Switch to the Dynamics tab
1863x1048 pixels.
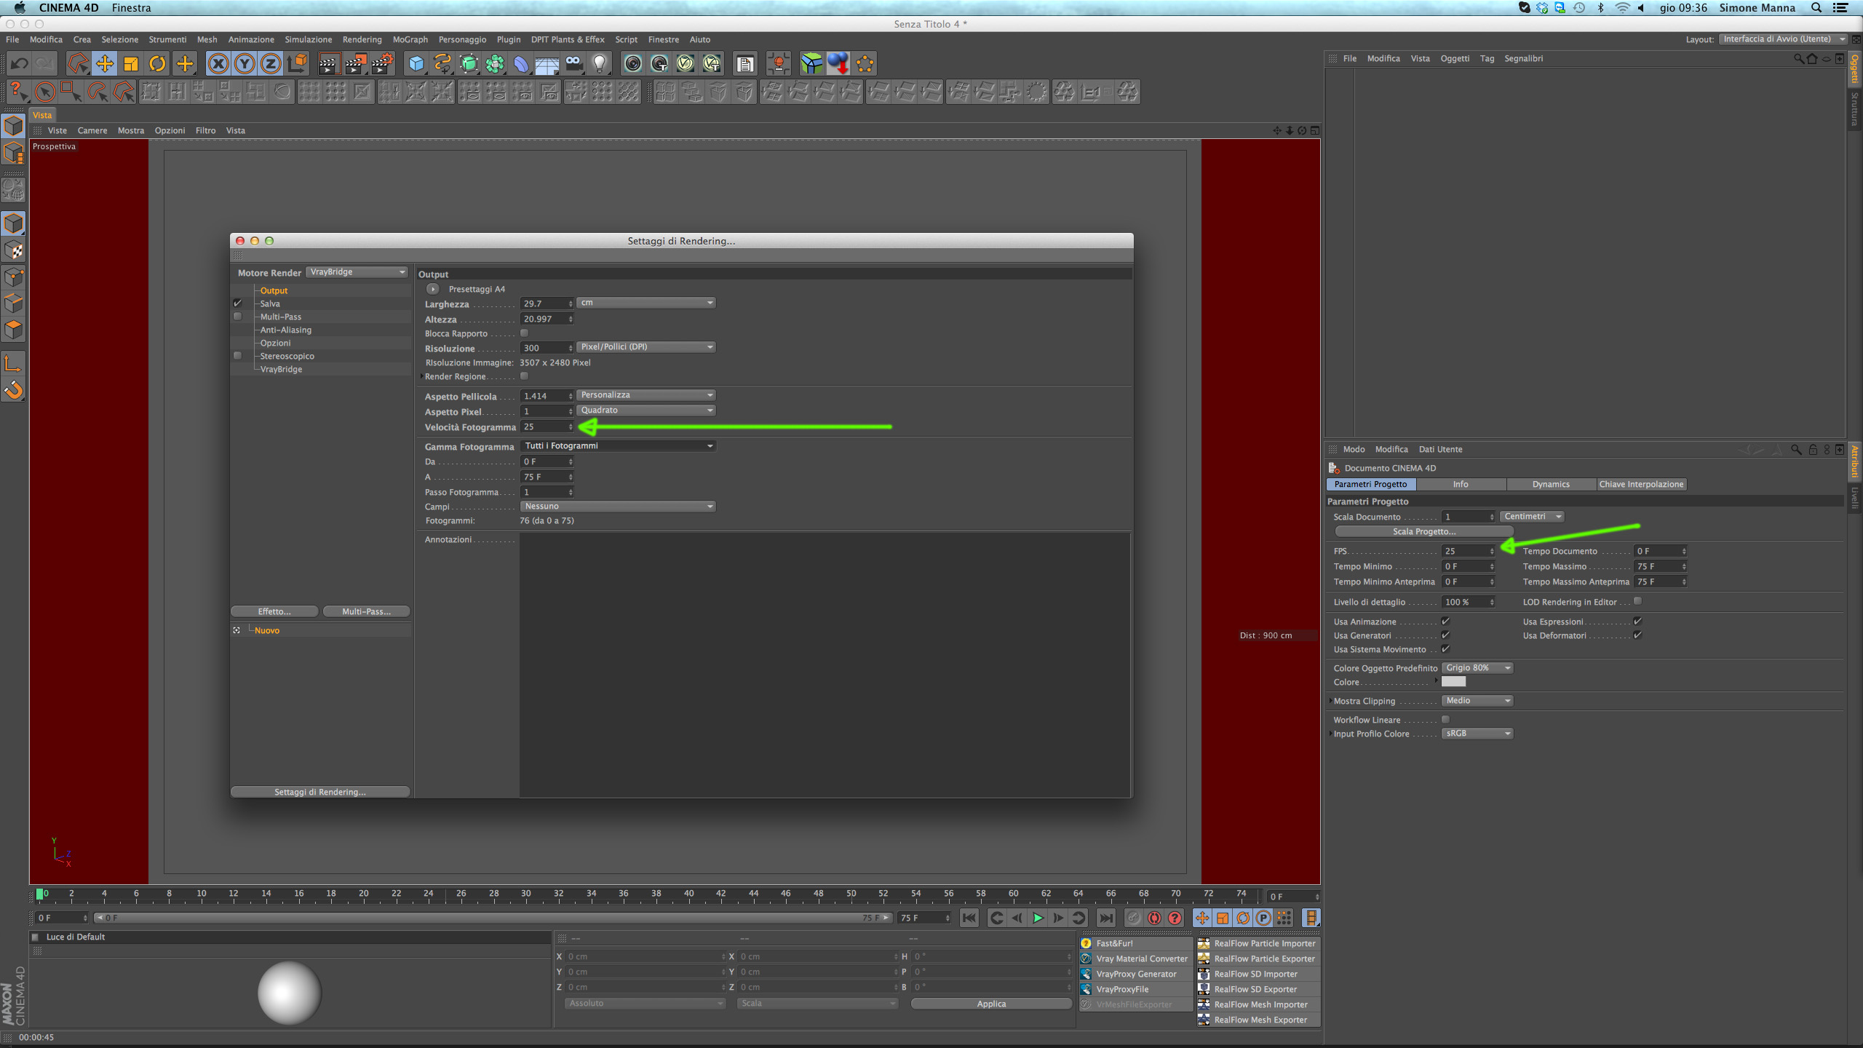coord(1550,485)
